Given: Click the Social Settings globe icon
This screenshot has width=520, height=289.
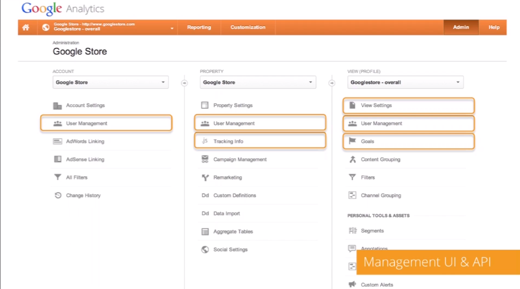Looking at the screenshot, I should coord(205,250).
